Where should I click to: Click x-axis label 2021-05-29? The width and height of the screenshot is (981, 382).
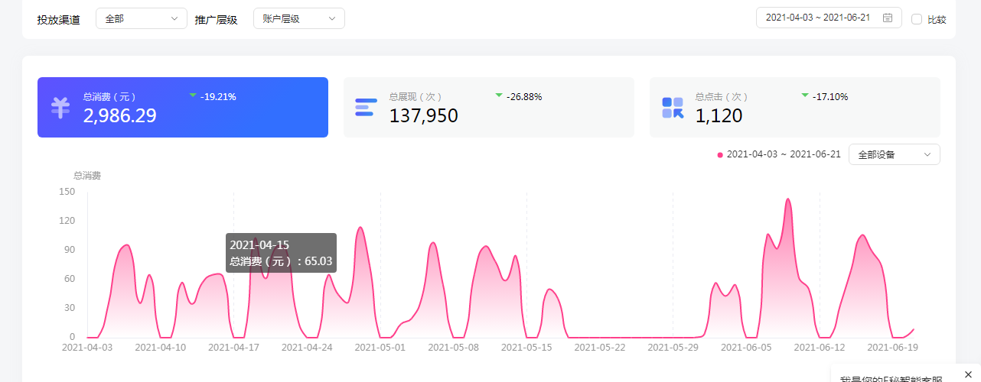click(x=673, y=347)
